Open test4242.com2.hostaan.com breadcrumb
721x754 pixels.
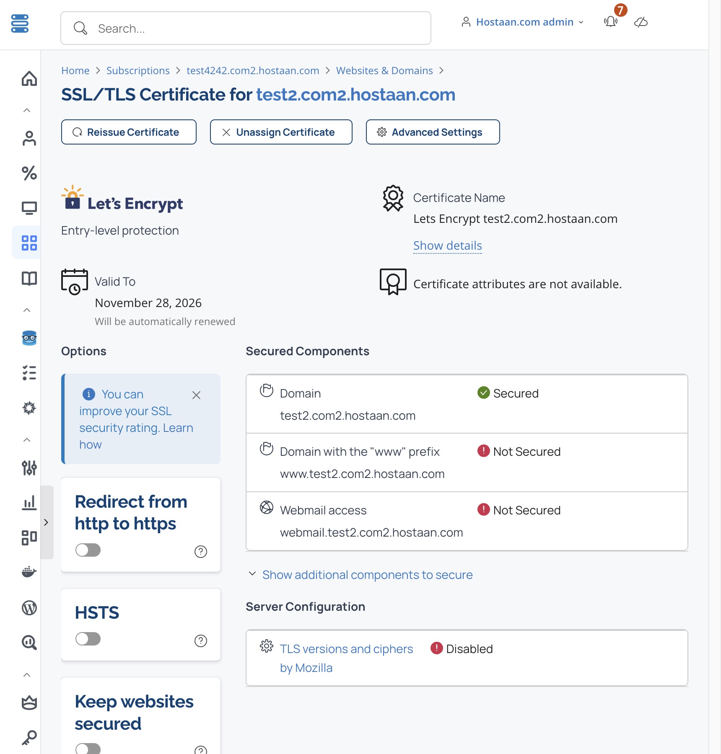pos(253,70)
